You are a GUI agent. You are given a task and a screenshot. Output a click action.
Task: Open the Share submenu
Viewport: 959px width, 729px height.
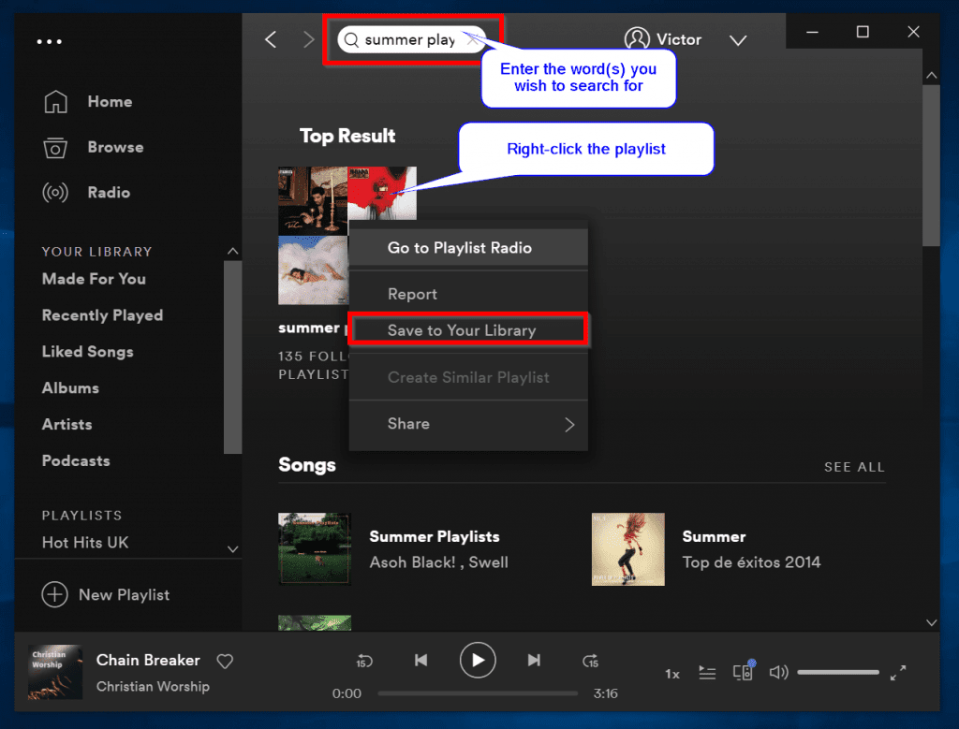point(468,424)
